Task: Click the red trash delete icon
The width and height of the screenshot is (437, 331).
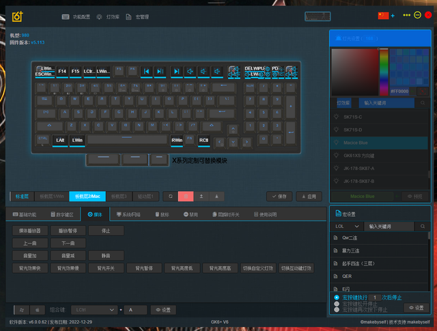Action: (x=186, y=197)
